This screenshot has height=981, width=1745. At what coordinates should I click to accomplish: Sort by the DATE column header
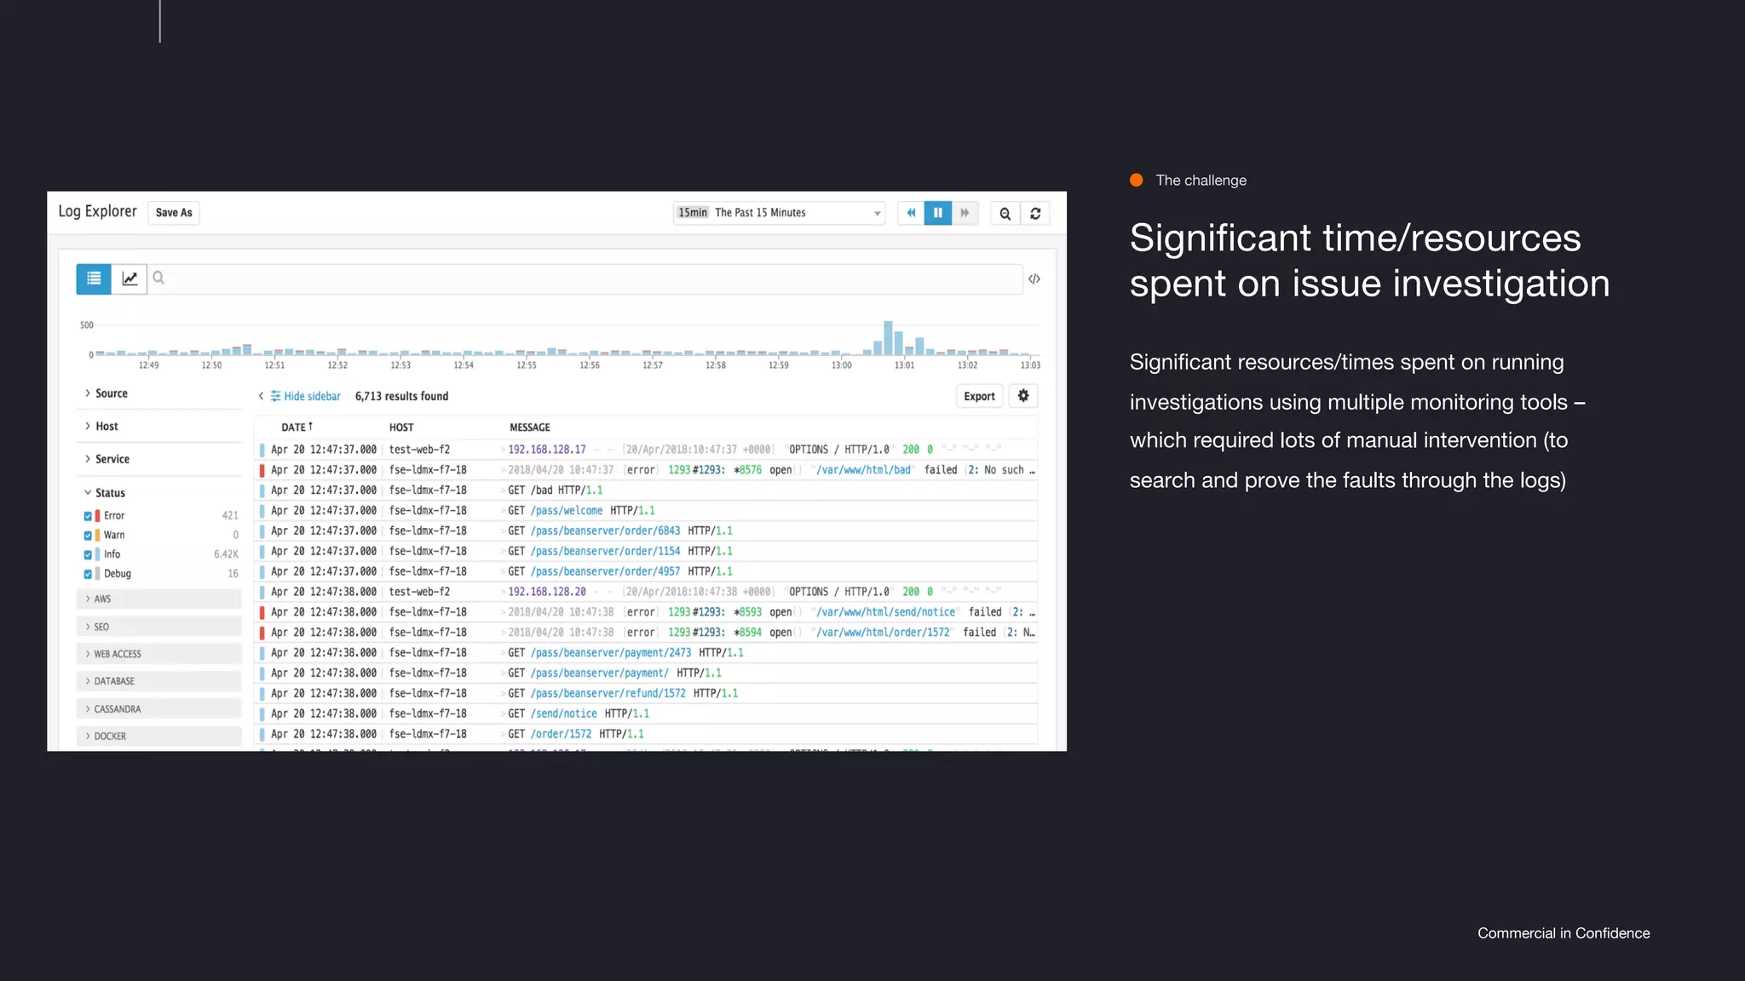pyautogui.click(x=297, y=427)
